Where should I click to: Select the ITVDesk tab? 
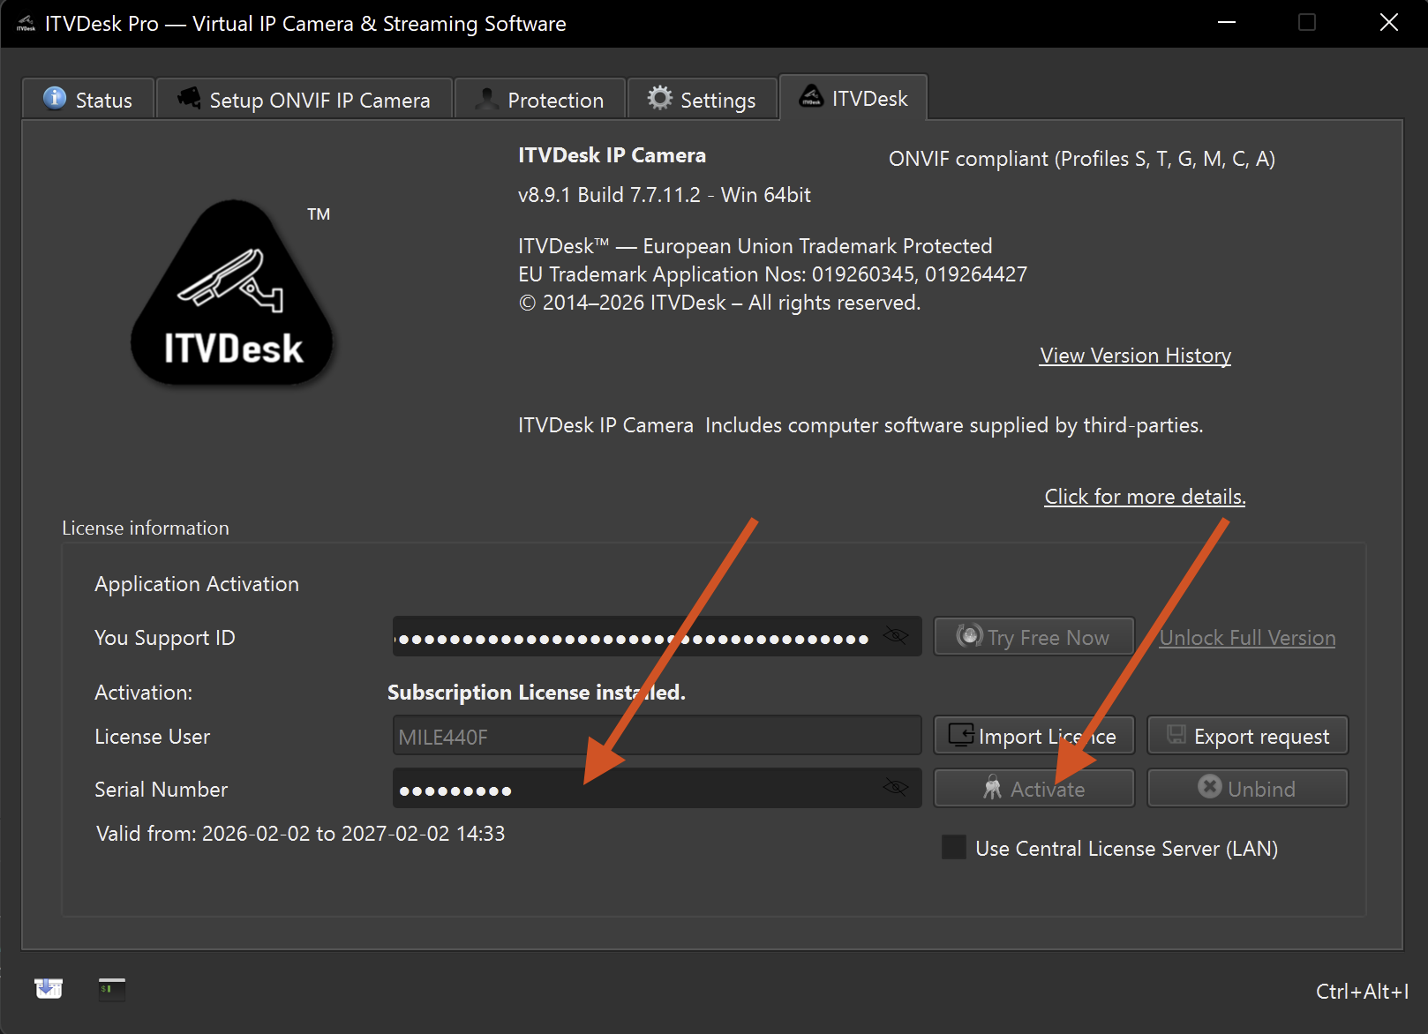pyautogui.click(x=853, y=98)
